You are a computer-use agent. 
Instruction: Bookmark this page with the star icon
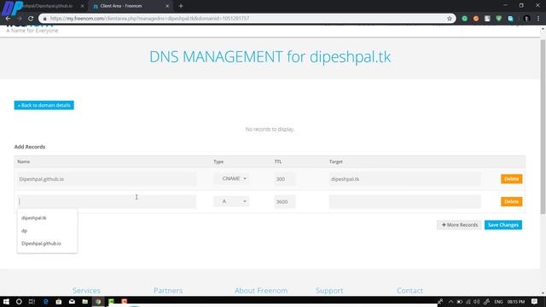point(450,19)
